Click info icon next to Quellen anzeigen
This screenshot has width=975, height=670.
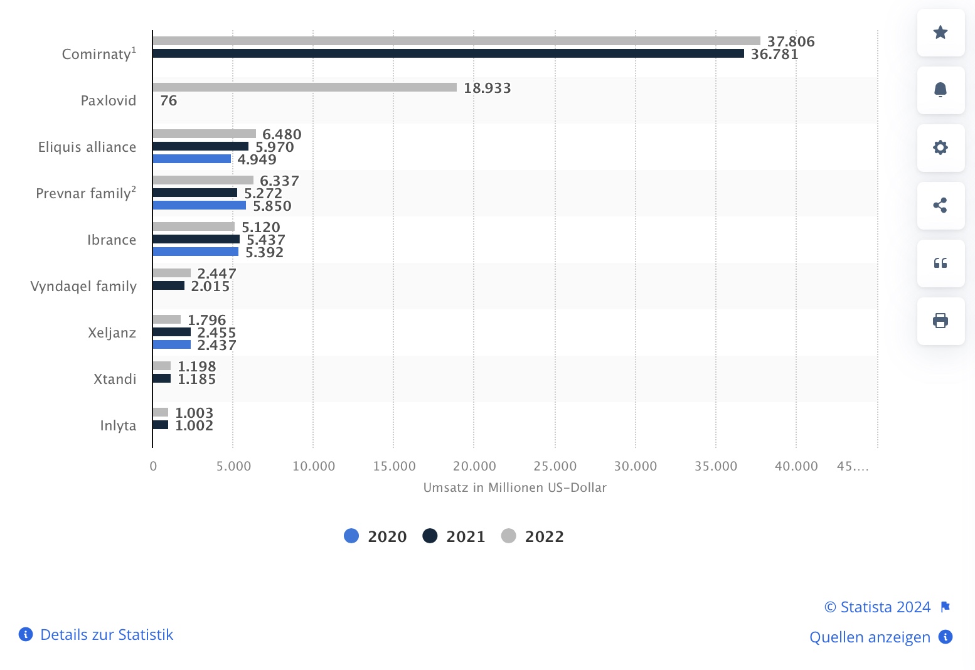coord(946,637)
